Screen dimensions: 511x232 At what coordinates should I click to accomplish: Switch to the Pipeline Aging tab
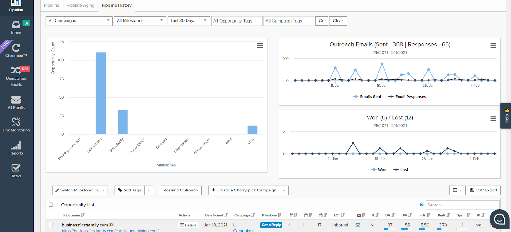pos(80,5)
